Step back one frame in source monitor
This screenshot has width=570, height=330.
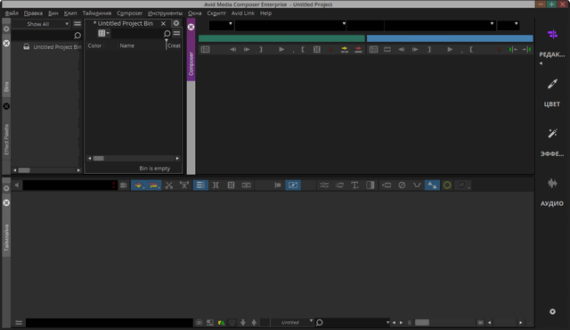(x=233, y=49)
